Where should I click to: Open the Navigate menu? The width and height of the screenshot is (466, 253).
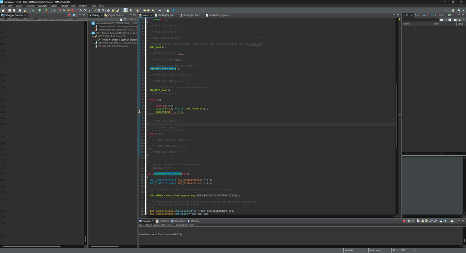42,6
